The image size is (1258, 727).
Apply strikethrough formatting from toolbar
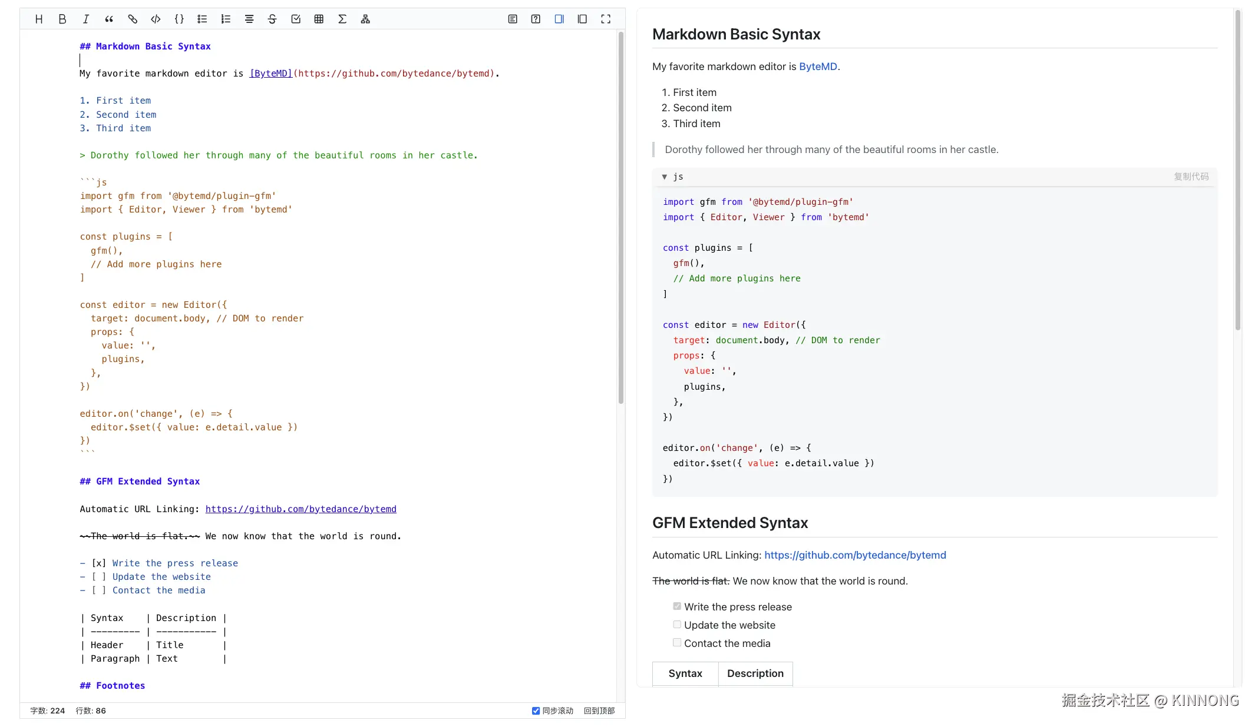click(x=272, y=19)
